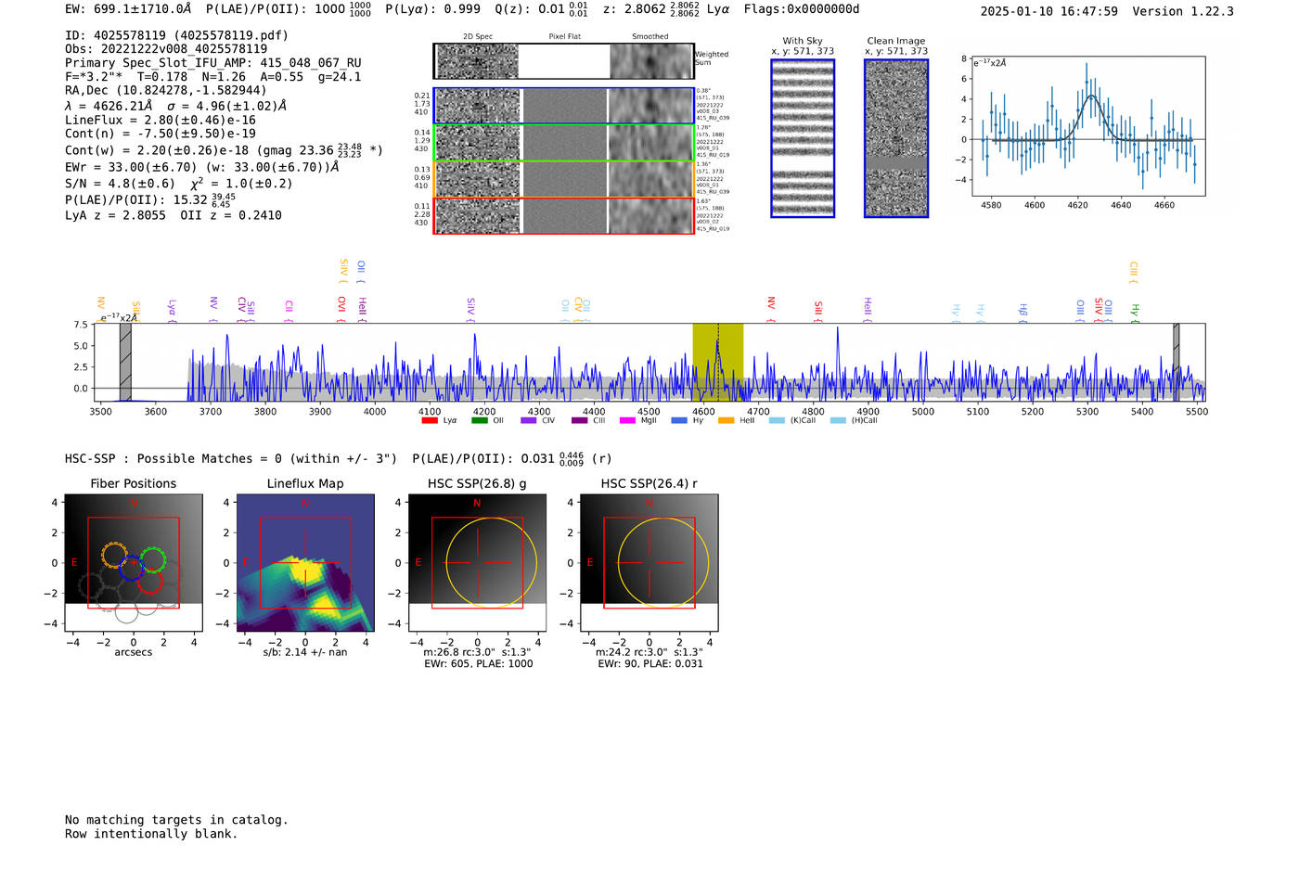Select the blue-bordered fiber spectrum row
The image size is (1299, 884).
564,106
